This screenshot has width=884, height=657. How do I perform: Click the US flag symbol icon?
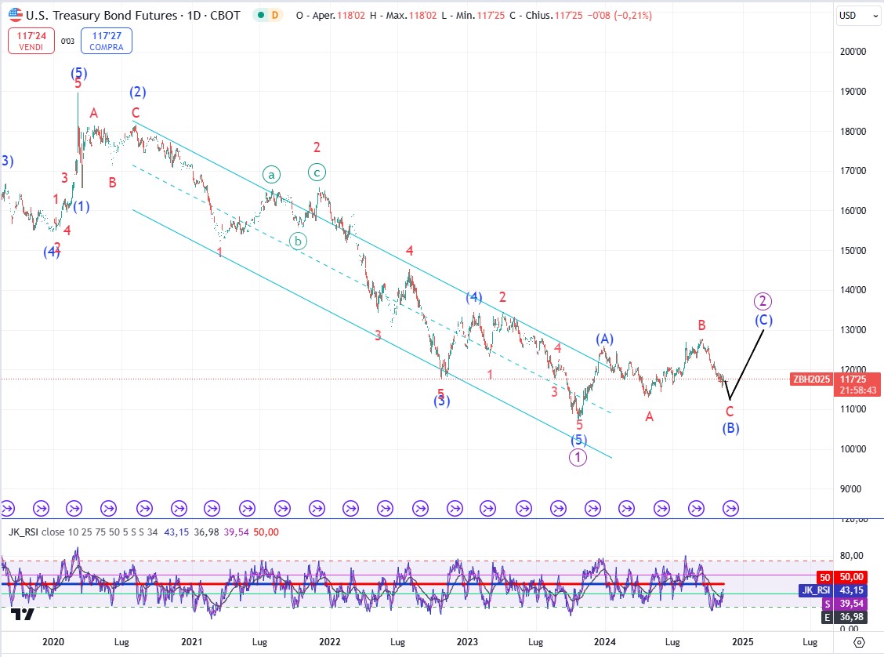tap(15, 15)
